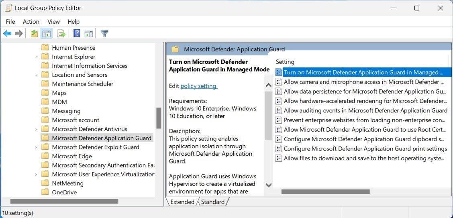Expand the Microsoft Defender Antivirus node
Image resolution: width=453 pixels, height=218 pixels.
[36, 129]
